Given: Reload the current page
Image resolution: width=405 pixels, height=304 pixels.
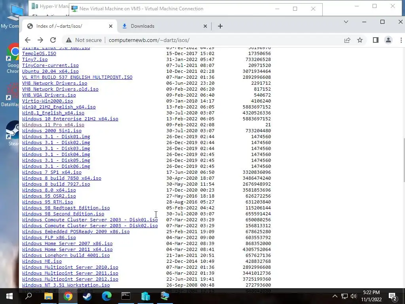Looking at the screenshot, I should (53, 40).
